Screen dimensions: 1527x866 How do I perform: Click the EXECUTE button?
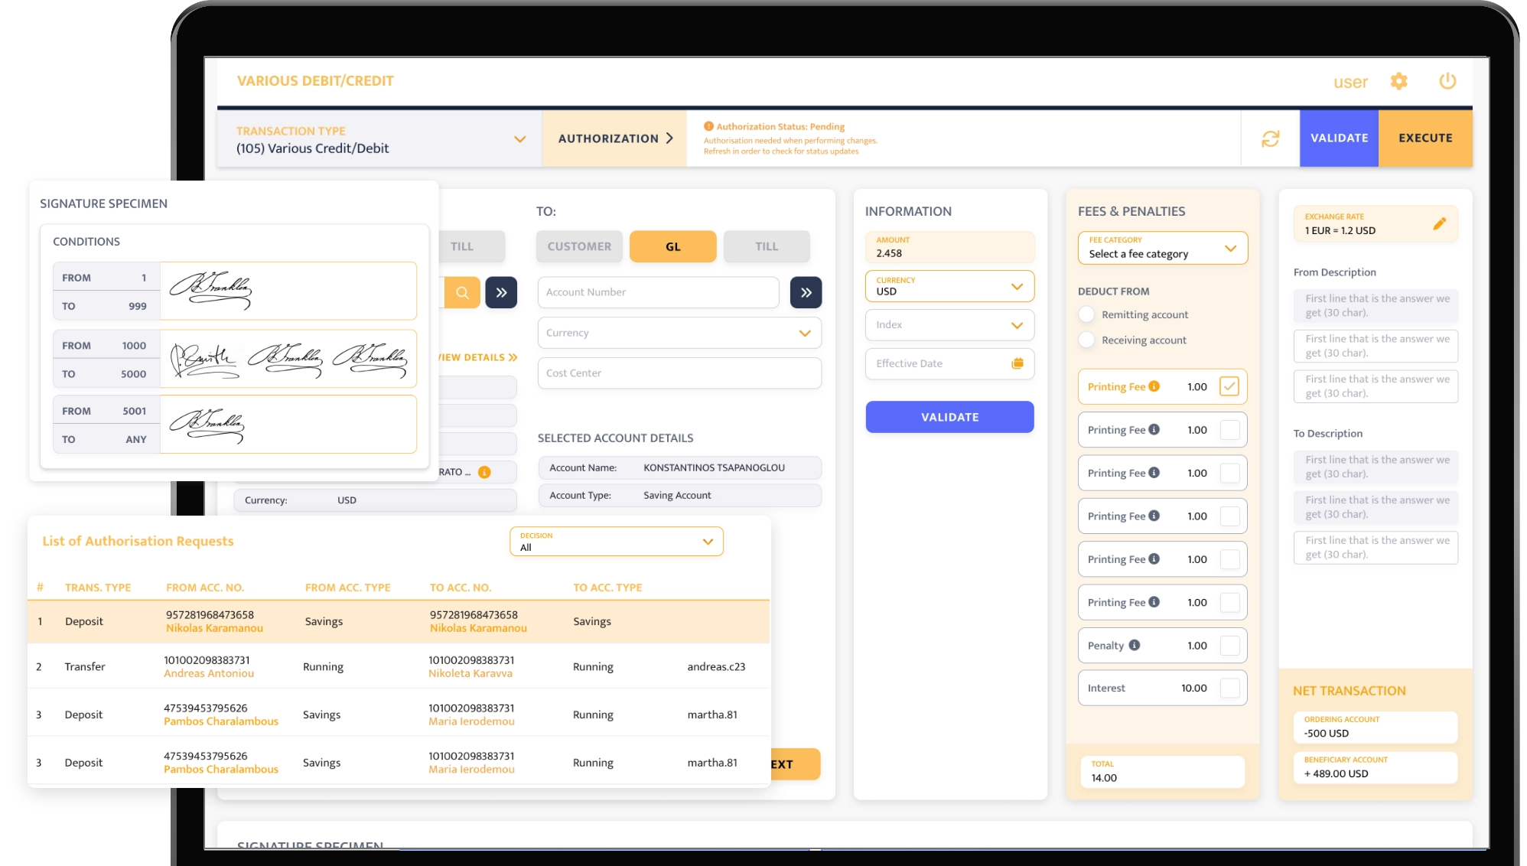pos(1425,138)
